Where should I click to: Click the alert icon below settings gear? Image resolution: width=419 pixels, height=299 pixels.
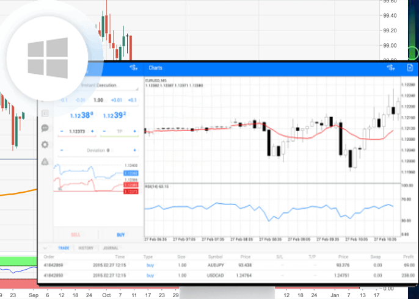45,162
